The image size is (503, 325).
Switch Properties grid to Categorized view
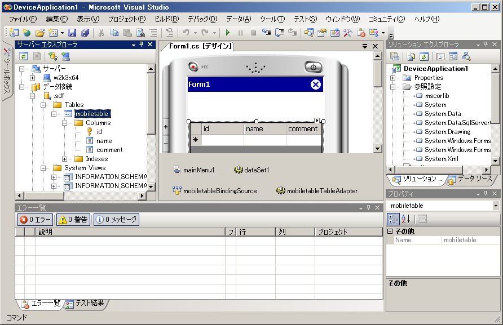pyautogui.click(x=393, y=219)
